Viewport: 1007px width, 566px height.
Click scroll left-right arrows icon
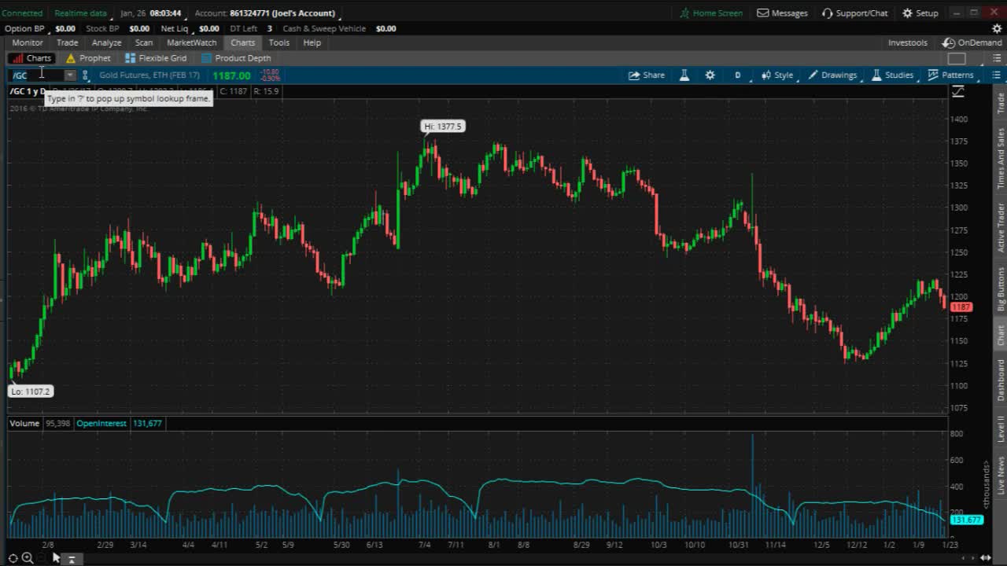(x=985, y=558)
